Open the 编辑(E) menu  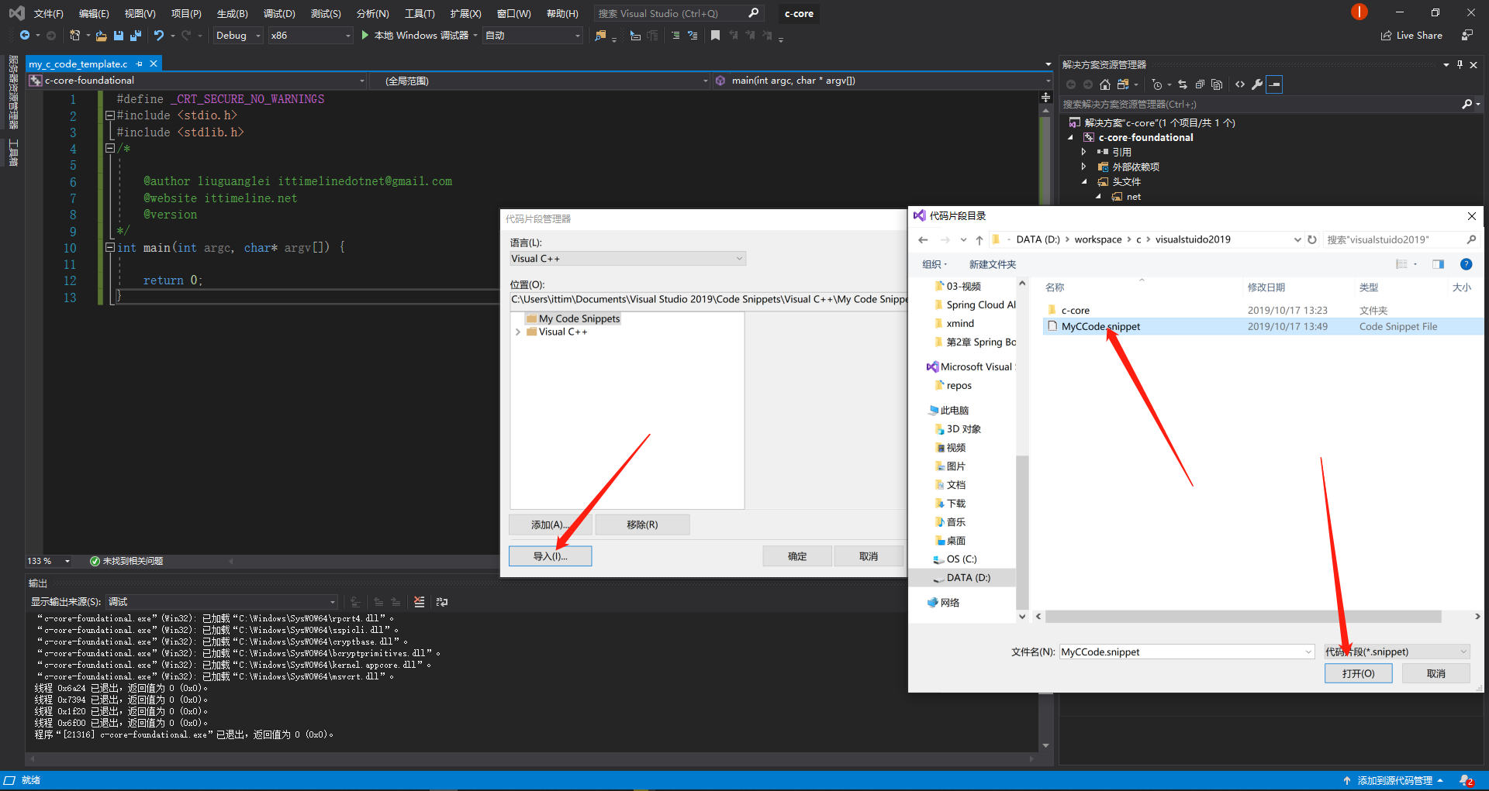pyautogui.click(x=94, y=14)
